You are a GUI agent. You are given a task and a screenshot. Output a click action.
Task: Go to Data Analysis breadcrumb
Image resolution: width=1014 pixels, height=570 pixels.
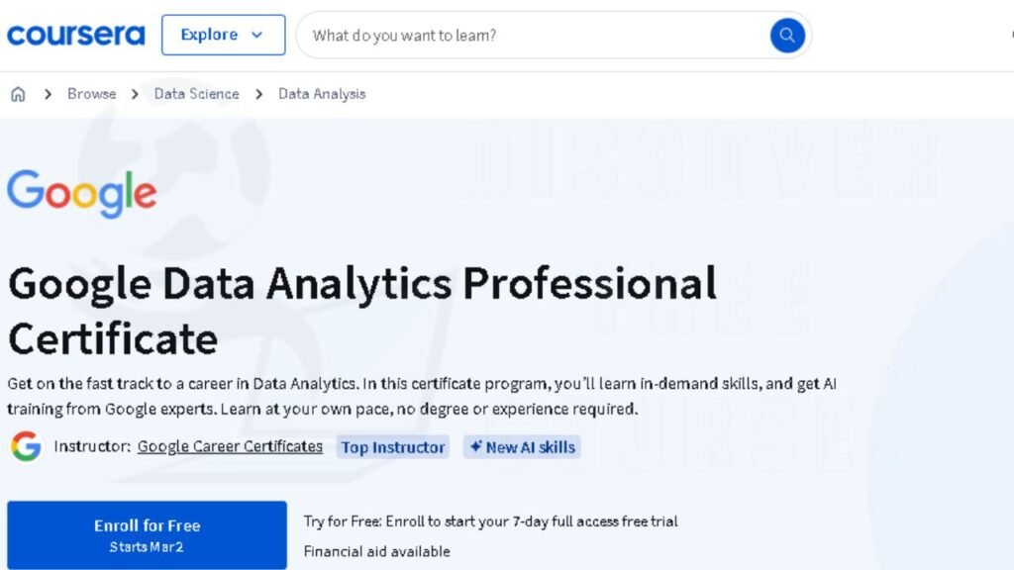(322, 94)
